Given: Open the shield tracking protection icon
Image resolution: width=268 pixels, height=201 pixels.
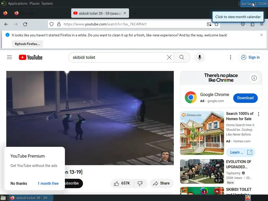Looking at the screenshot, I should point(52,24).
